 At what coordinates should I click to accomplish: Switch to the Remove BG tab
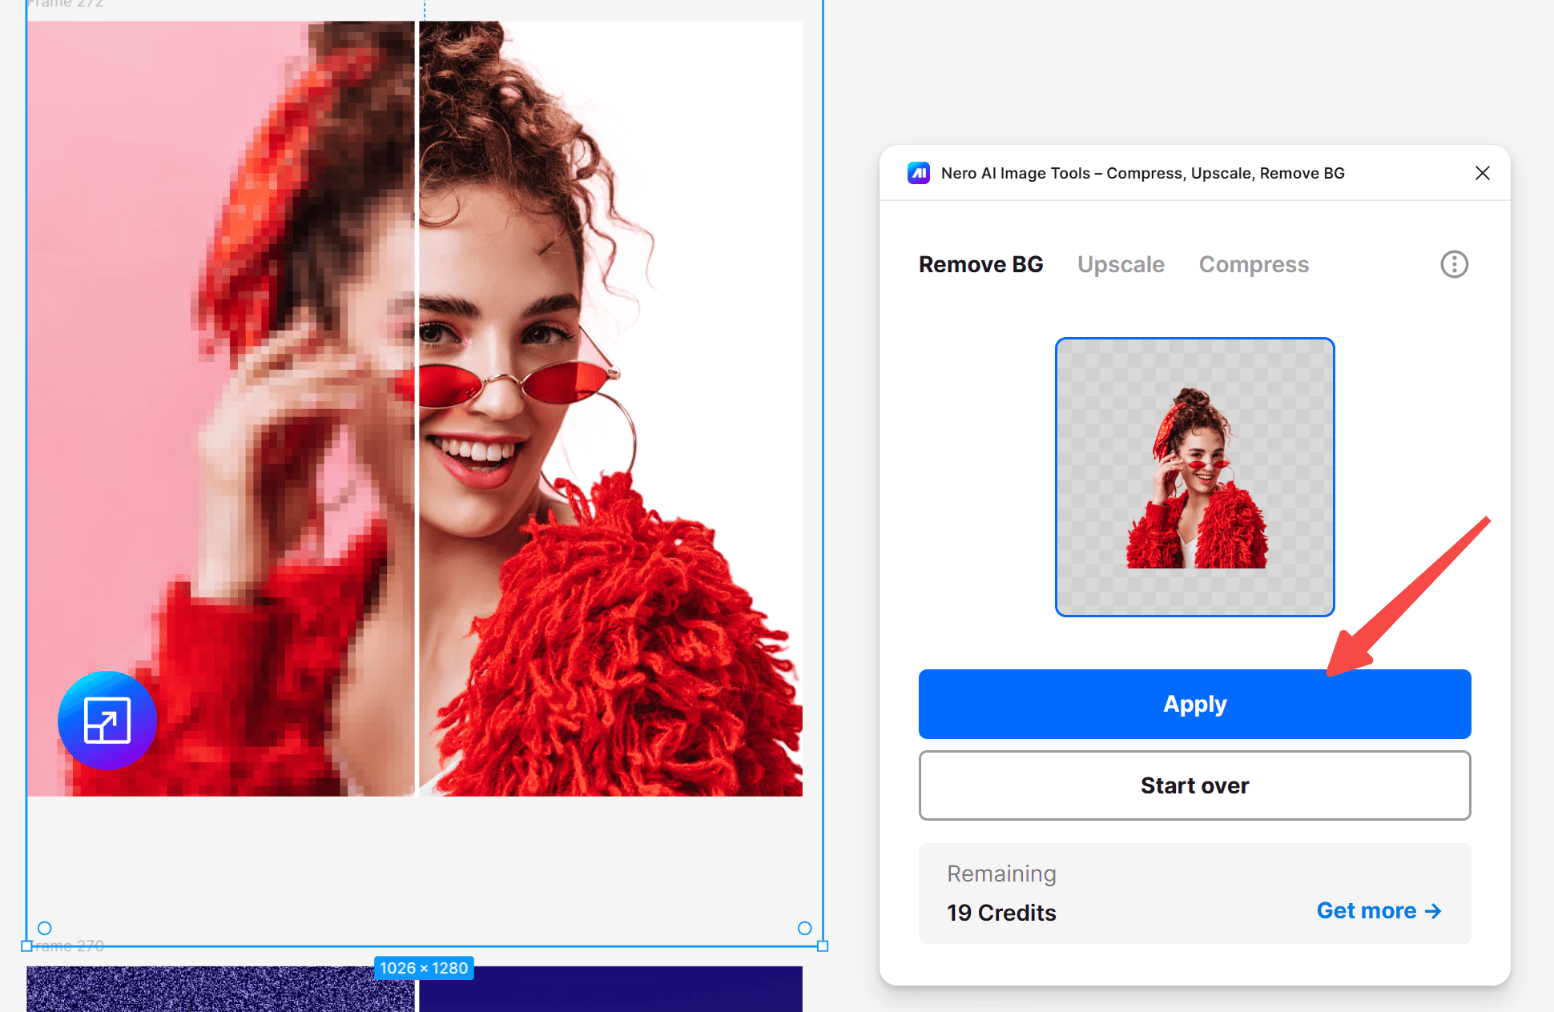pyautogui.click(x=980, y=264)
